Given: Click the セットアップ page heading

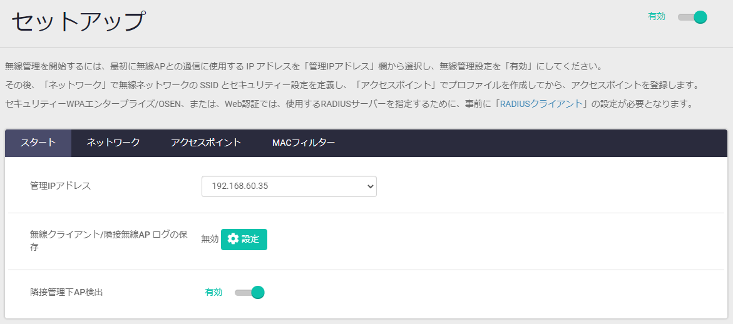Looking at the screenshot, I should point(78,22).
